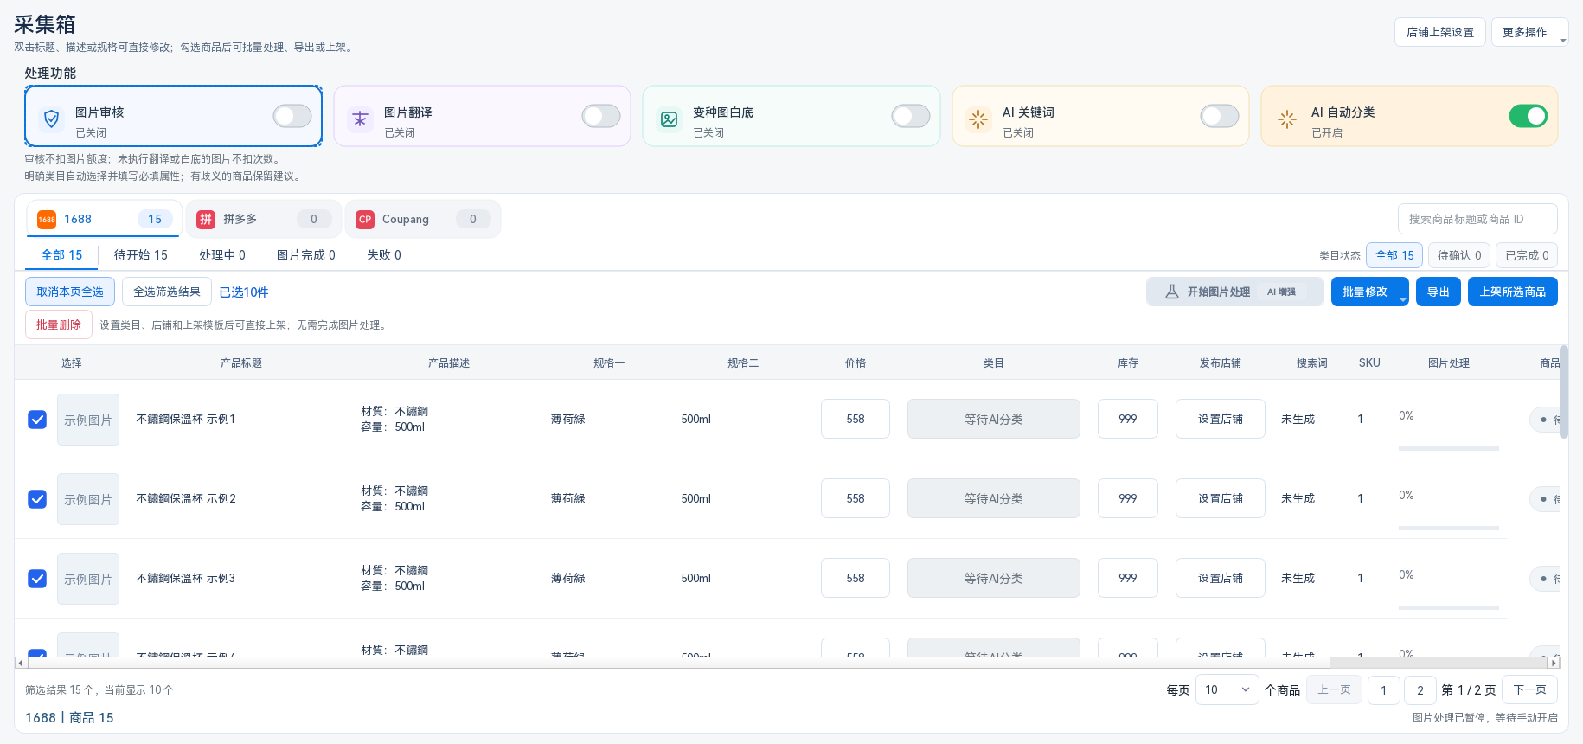Enable the 图片翻译 switch

point(601,116)
